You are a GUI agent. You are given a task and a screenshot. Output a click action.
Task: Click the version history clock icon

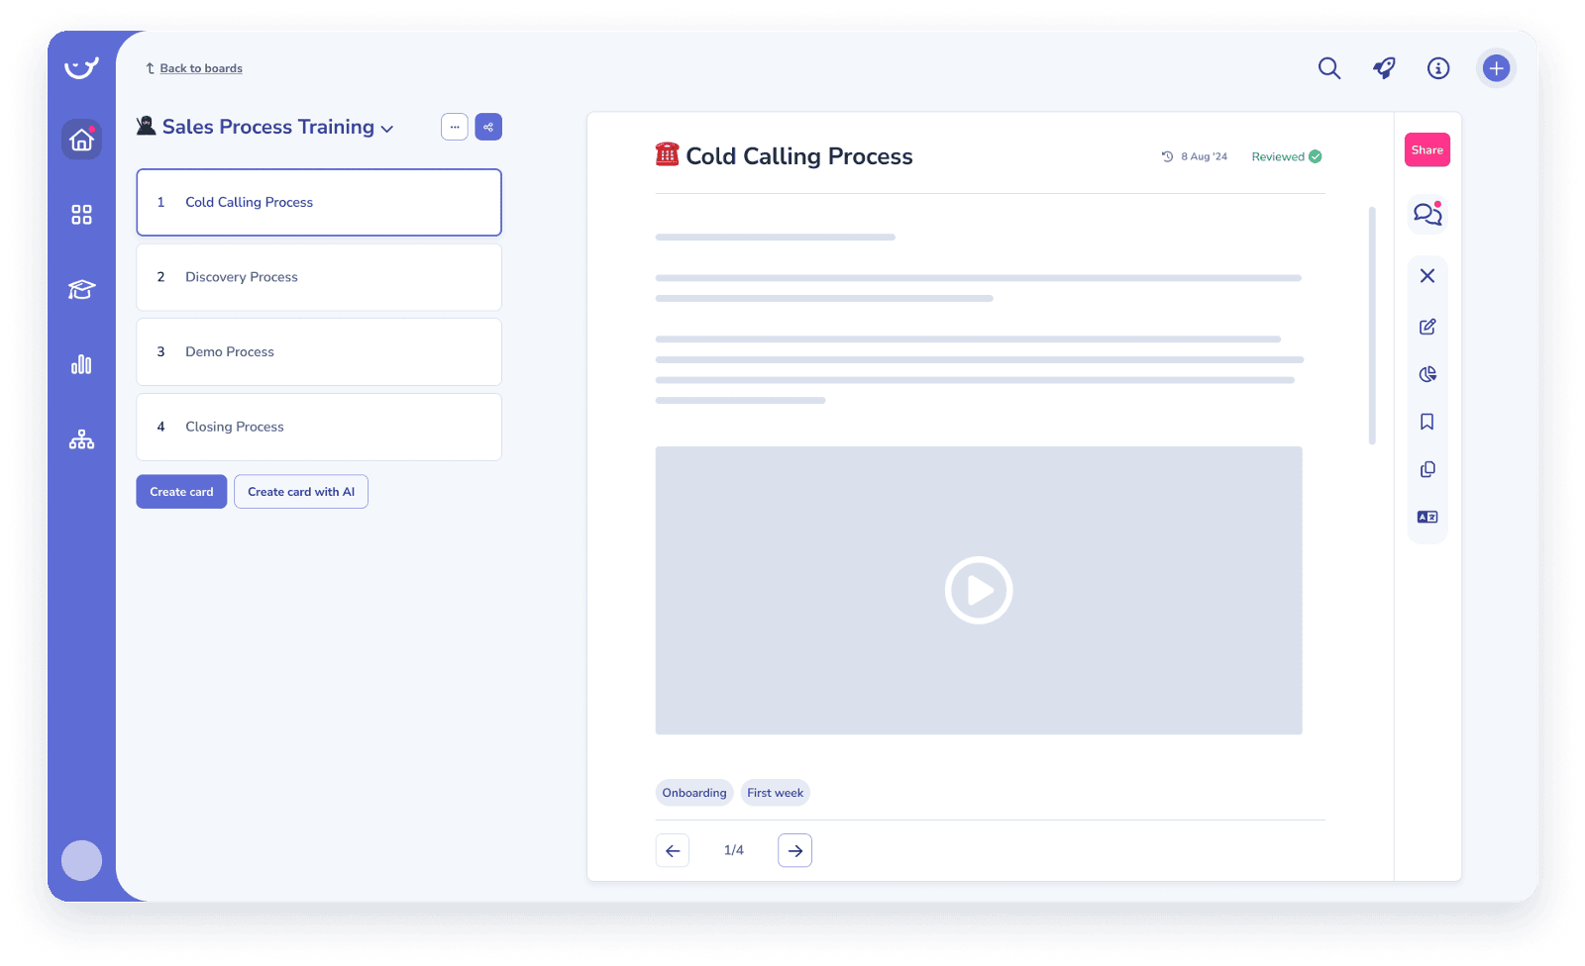[x=1167, y=156]
